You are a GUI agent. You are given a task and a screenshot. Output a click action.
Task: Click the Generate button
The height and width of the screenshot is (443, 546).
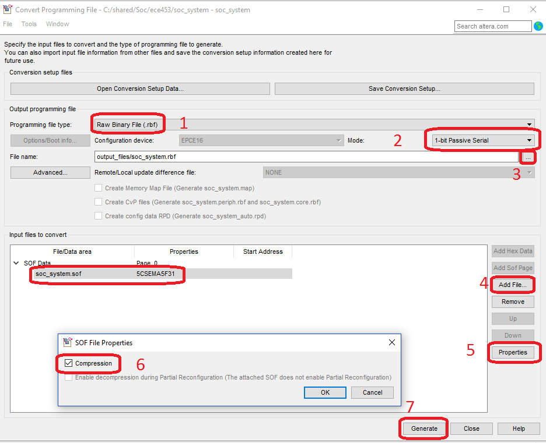click(x=424, y=428)
